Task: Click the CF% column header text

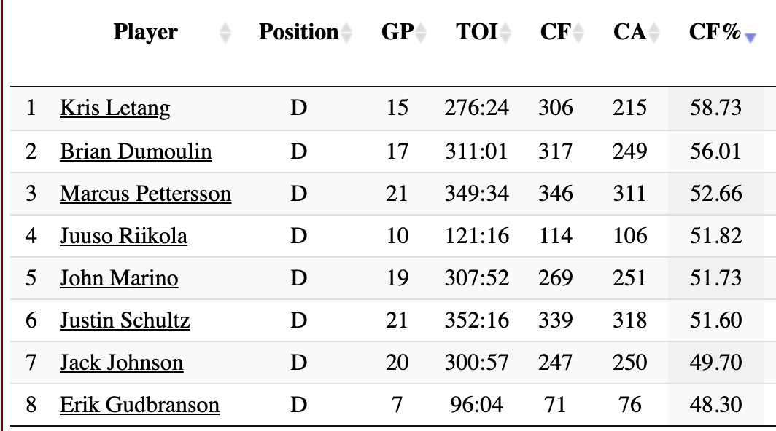Action: pos(715,33)
